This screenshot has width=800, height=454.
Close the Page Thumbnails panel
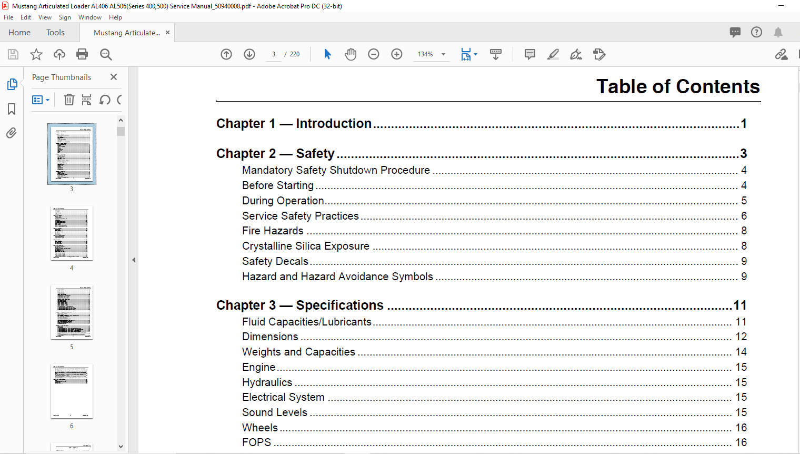point(114,77)
